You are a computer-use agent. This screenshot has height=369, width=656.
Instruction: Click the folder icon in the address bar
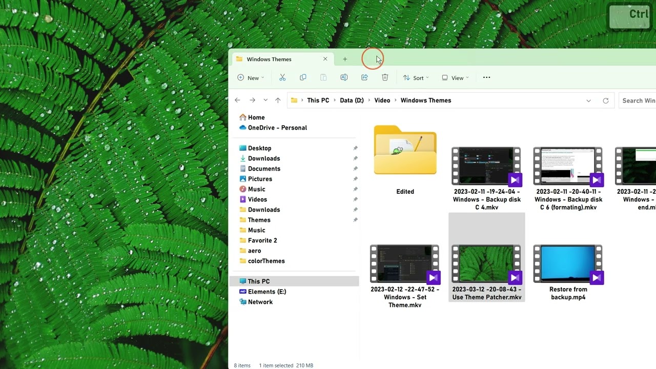(294, 100)
